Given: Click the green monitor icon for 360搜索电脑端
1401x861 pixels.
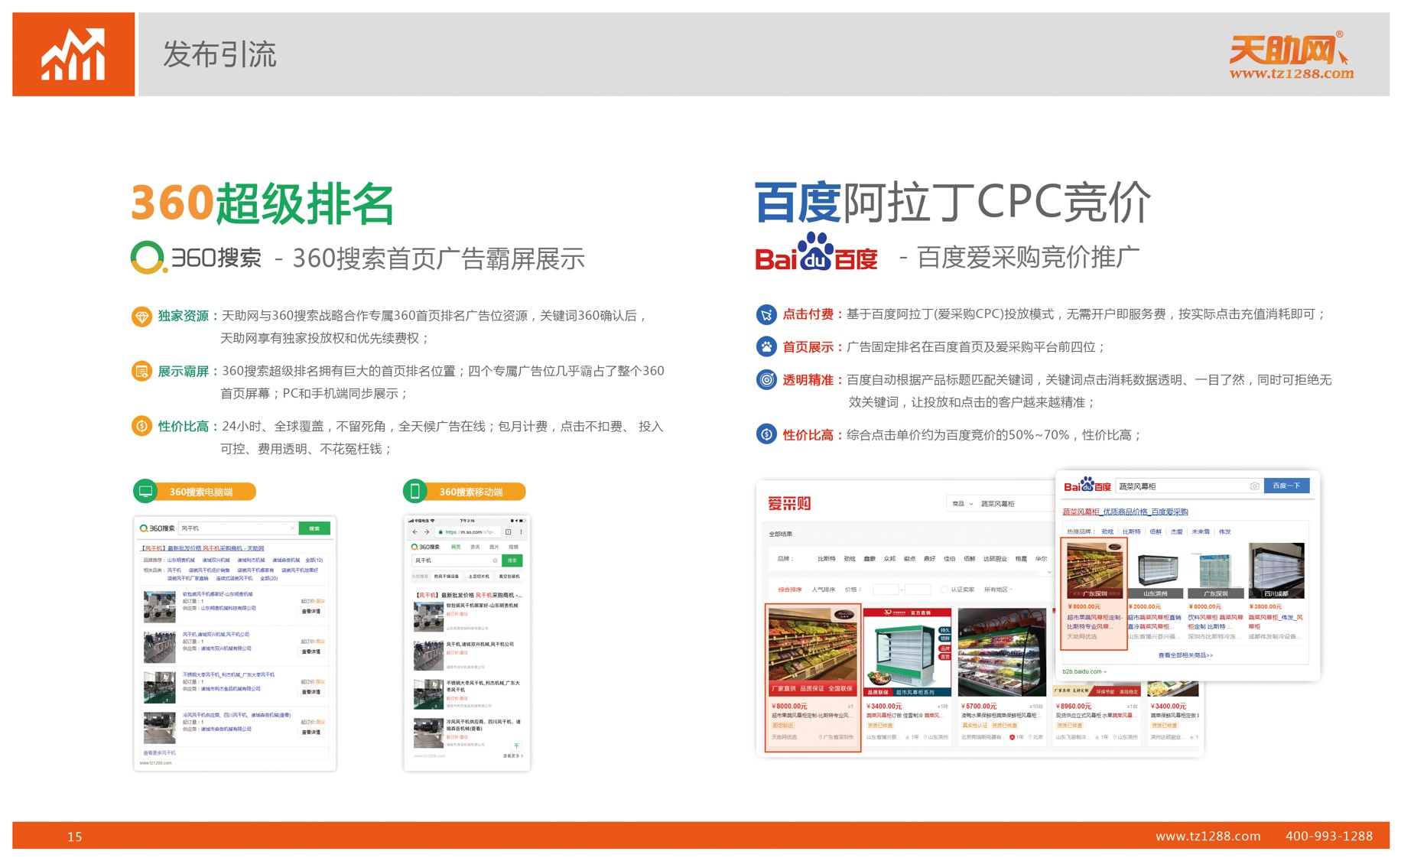Looking at the screenshot, I should tap(145, 491).
